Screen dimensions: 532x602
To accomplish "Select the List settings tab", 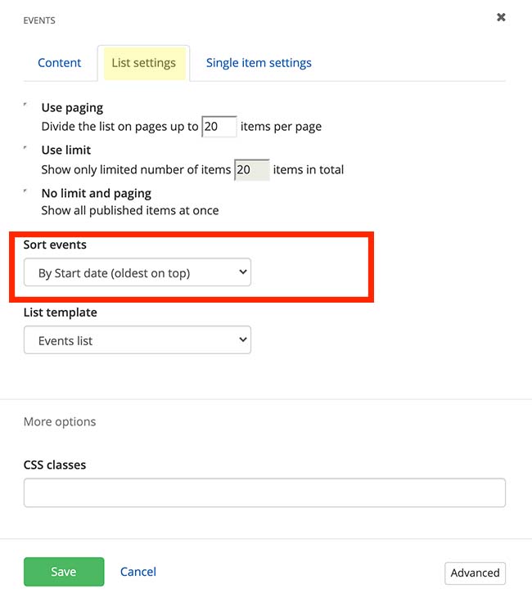I will pos(143,63).
